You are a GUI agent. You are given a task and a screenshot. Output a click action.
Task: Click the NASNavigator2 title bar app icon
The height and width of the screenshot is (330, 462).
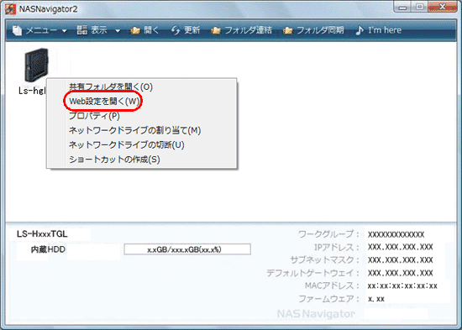coord(11,9)
